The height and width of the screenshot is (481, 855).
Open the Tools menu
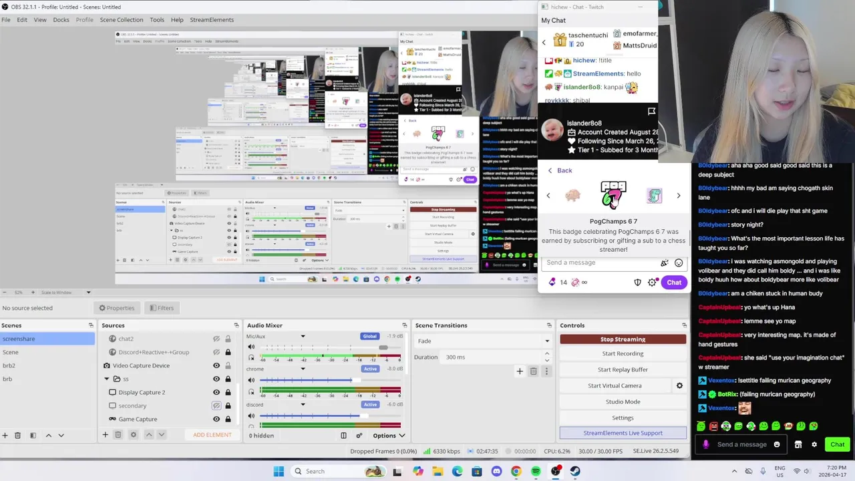tap(157, 20)
